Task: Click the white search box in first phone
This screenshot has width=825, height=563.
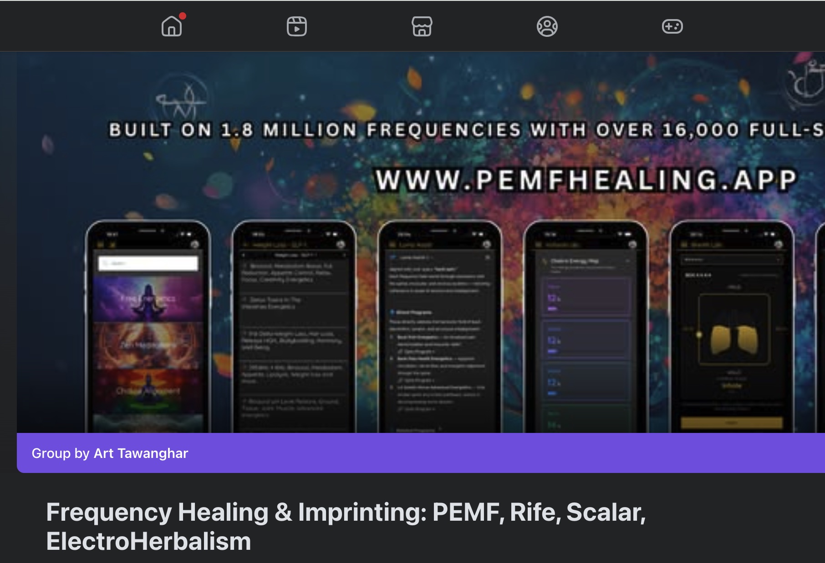Action: tap(148, 263)
